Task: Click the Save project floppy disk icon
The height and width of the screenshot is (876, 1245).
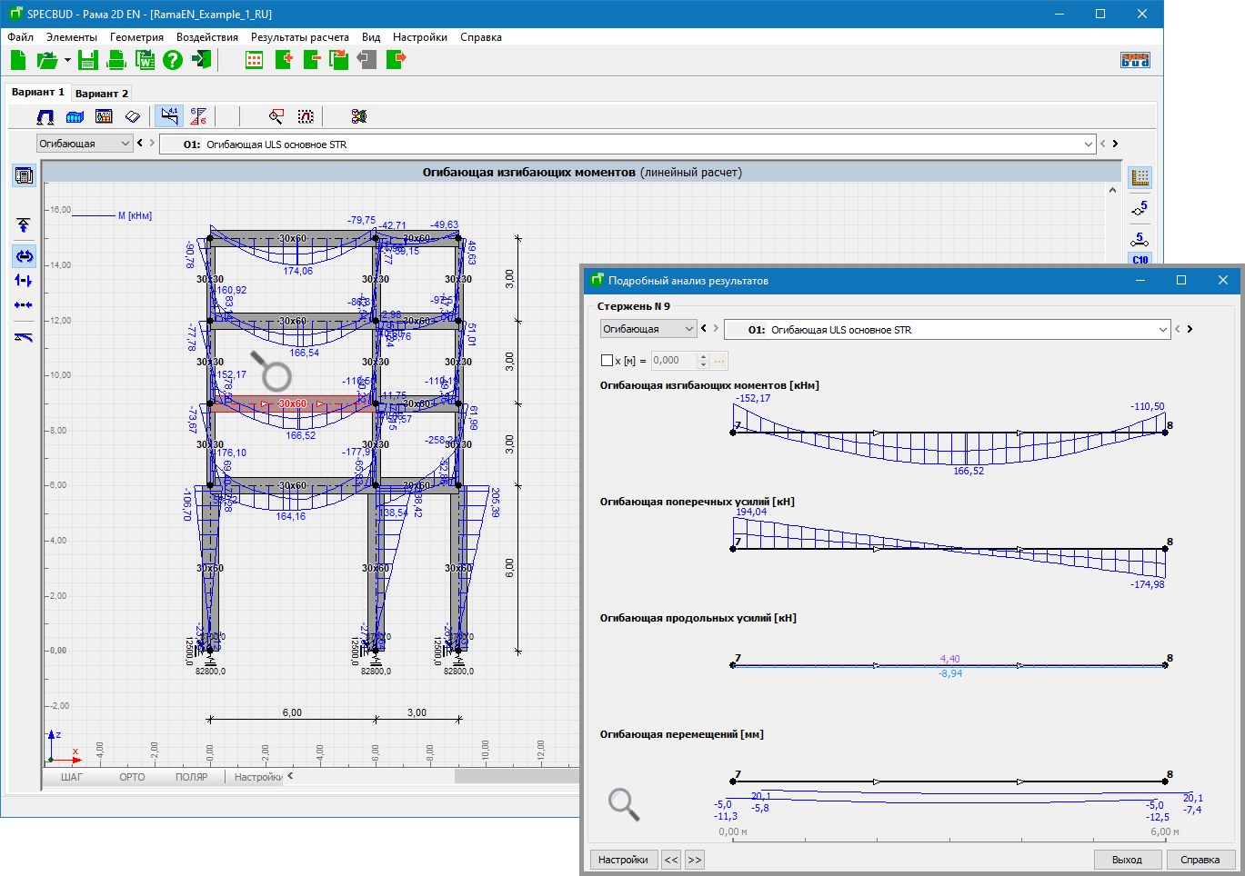Action: click(x=87, y=61)
